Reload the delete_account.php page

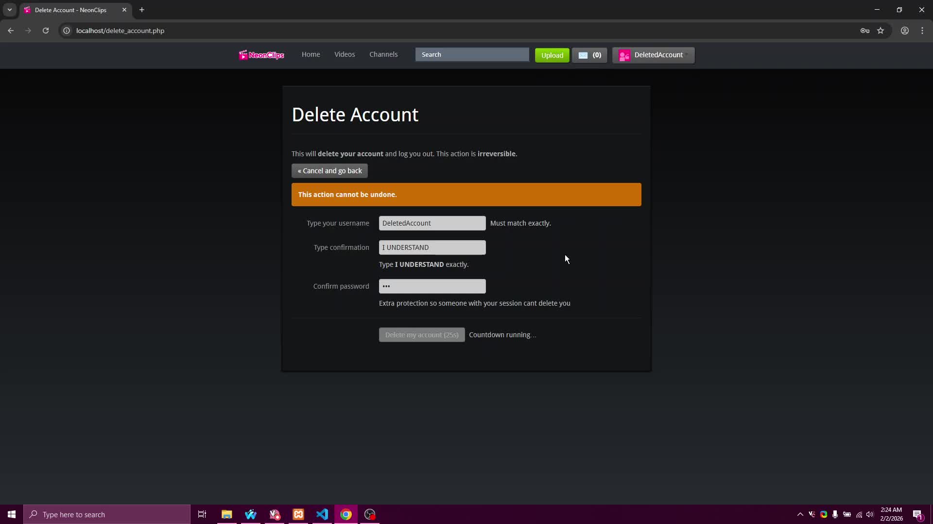coord(45,30)
